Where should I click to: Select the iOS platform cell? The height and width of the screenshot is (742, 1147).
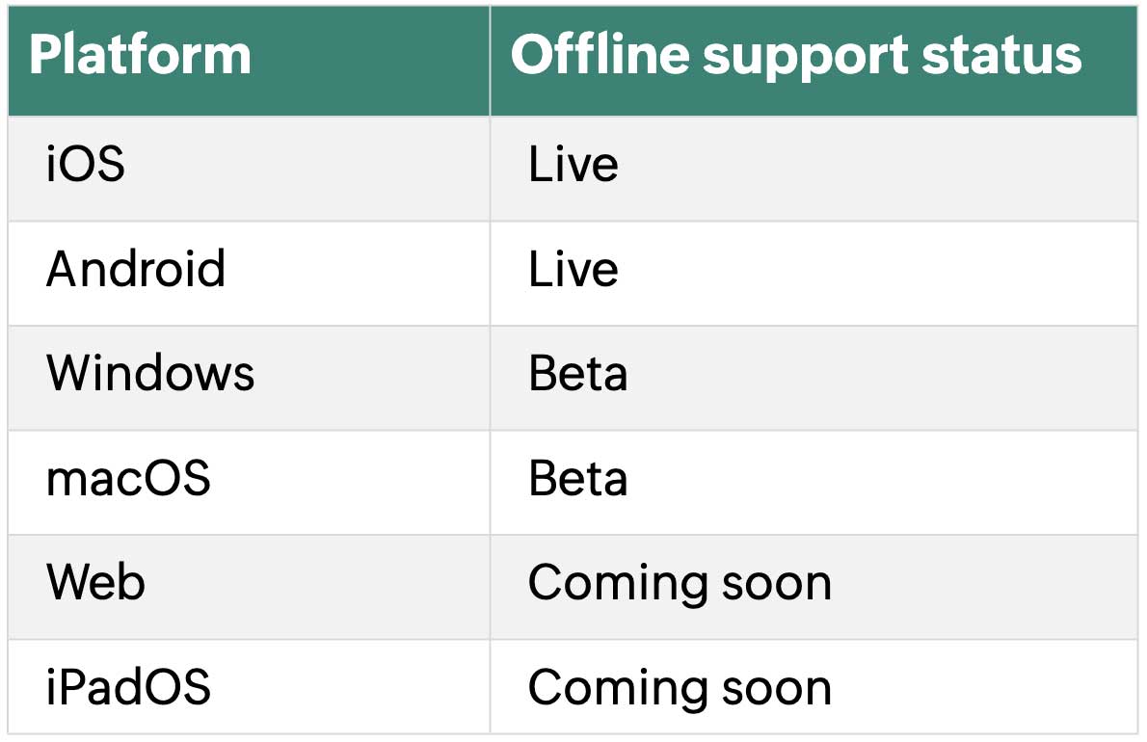(249, 169)
